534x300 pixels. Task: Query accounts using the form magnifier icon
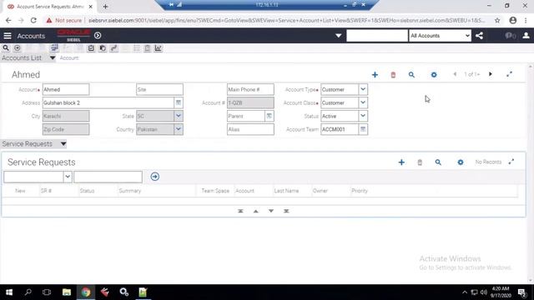[x=411, y=74]
